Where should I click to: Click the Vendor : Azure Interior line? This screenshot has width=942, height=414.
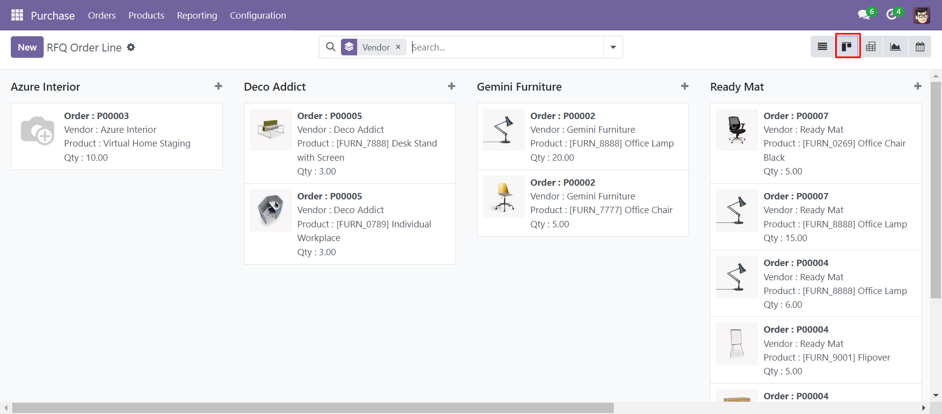point(110,129)
